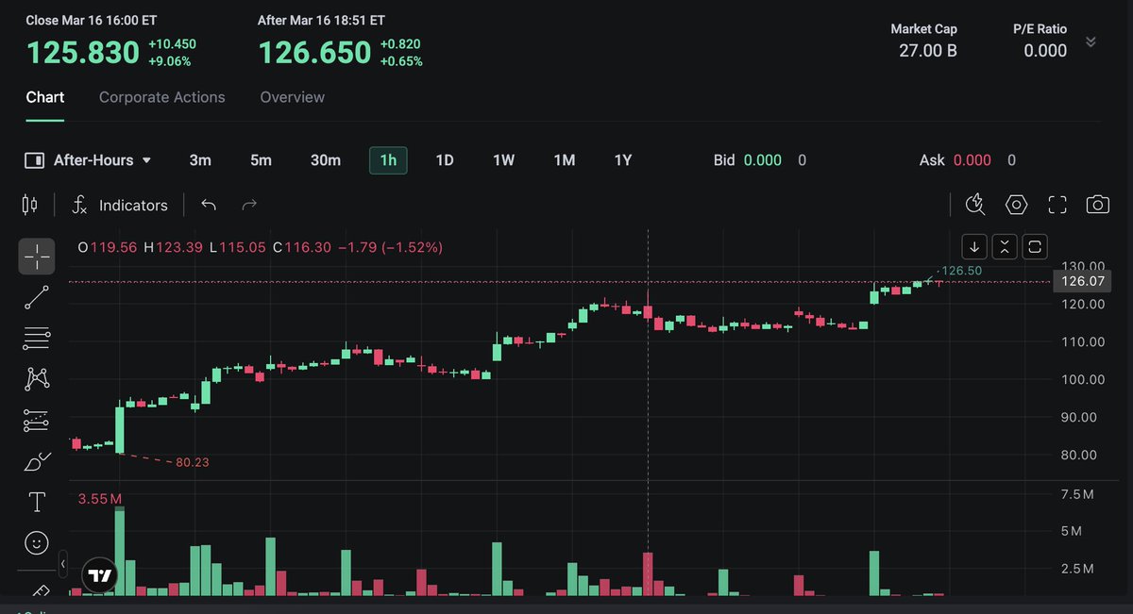The height and width of the screenshot is (614, 1133).
Task: Open the Overview tab
Action: click(x=292, y=97)
